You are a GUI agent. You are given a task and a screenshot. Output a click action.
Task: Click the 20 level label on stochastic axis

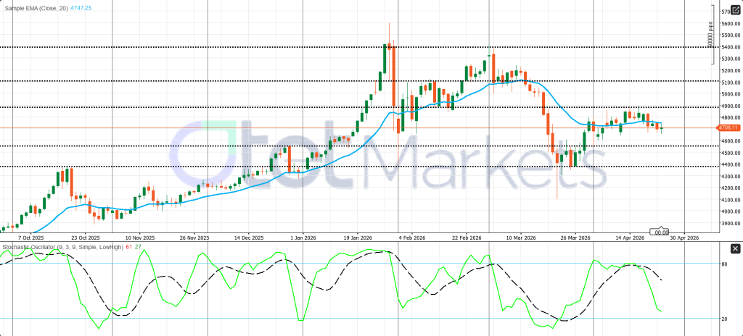pos(725,319)
